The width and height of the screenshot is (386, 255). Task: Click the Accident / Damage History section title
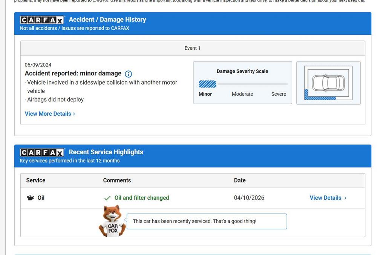point(107,20)
